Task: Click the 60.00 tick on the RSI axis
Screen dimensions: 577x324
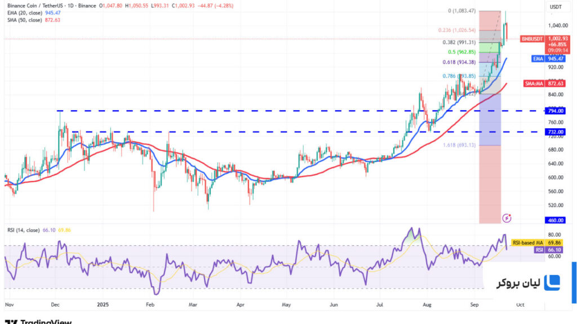Action: 554,256
